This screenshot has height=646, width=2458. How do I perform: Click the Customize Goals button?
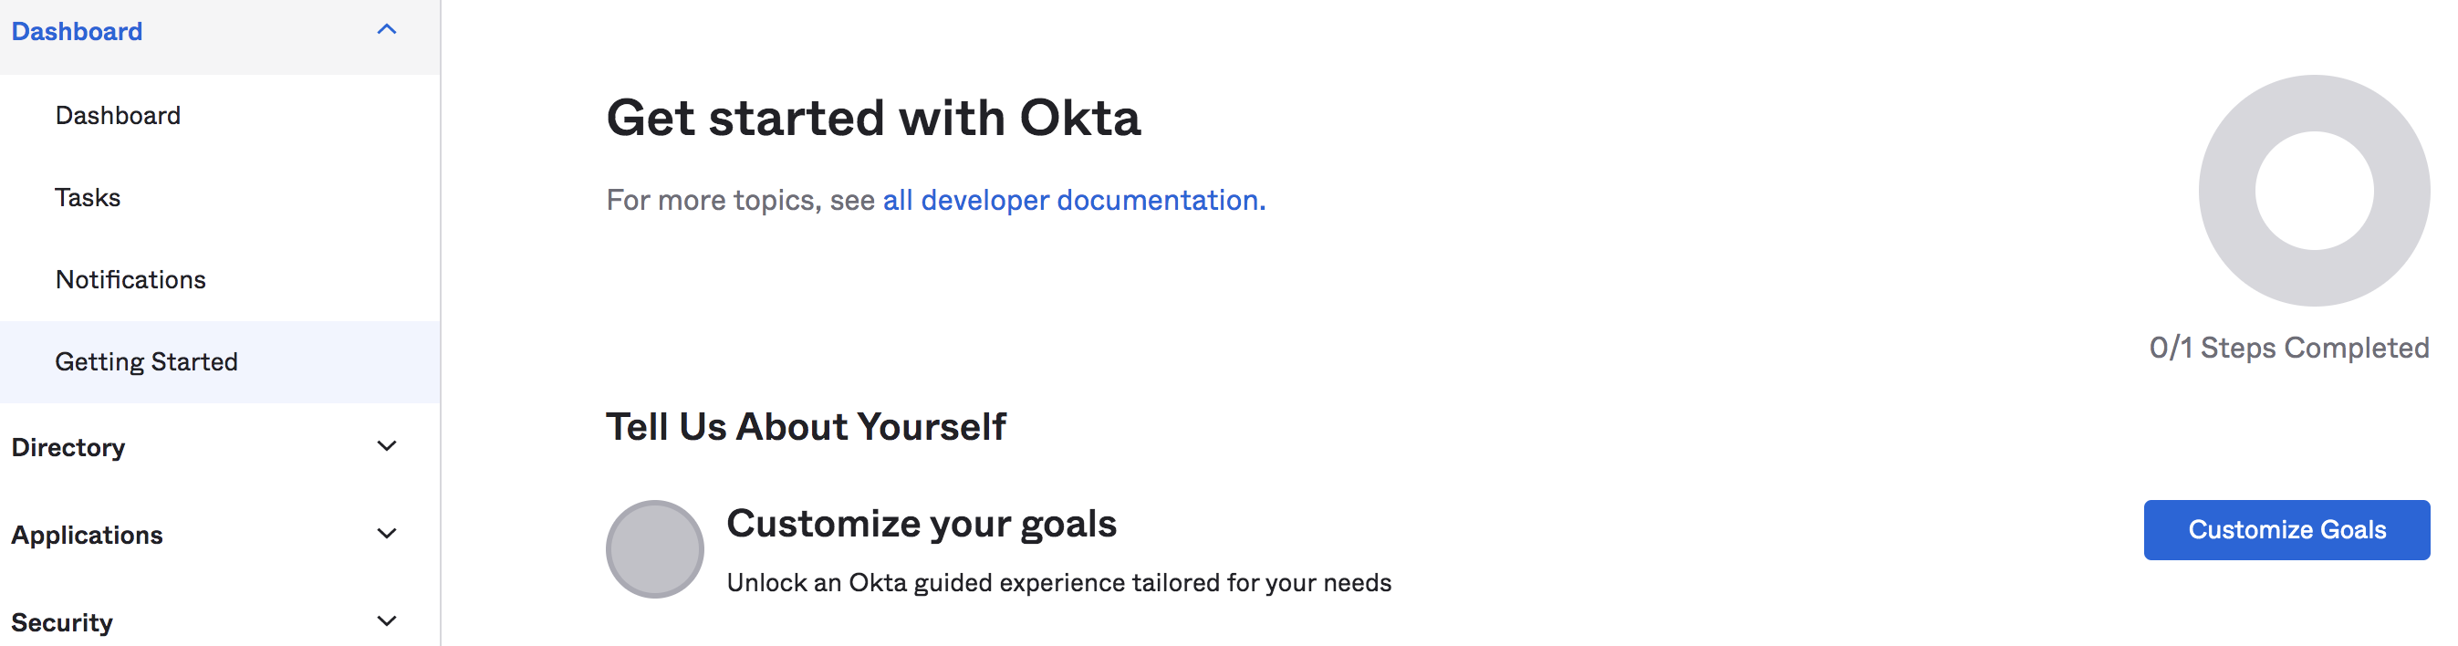[x=2286, y=529]
